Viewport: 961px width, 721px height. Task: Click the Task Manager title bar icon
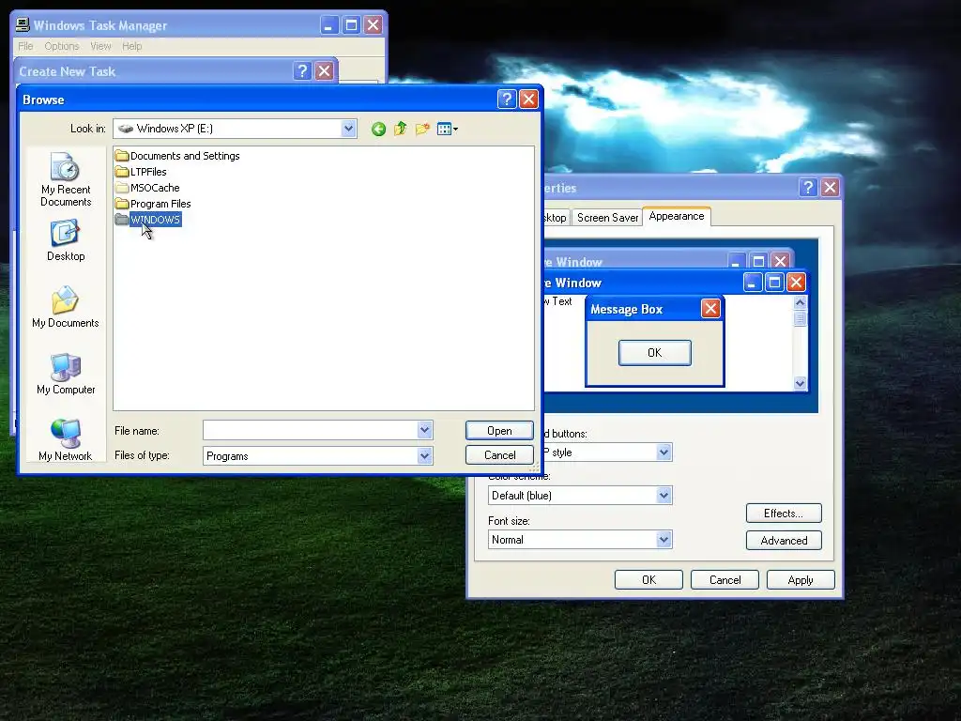point(23,24)
